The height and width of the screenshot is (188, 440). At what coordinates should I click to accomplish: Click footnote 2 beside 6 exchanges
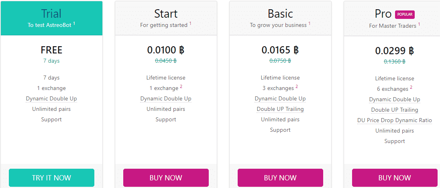411,87
